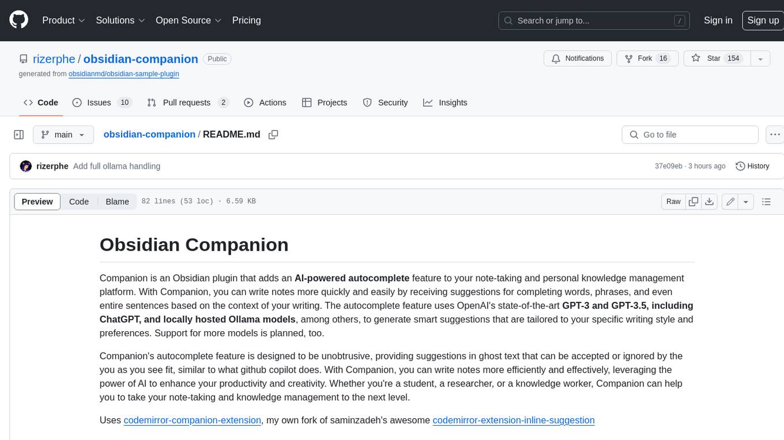Switch to the Projects tab
This screenshot has width=784, height=440.
(x=325, y=103)
